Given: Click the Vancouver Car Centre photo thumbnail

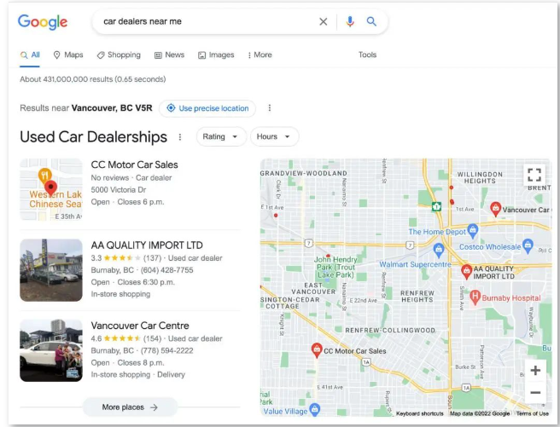Looking at the screenshot, I should coord(51,351).
